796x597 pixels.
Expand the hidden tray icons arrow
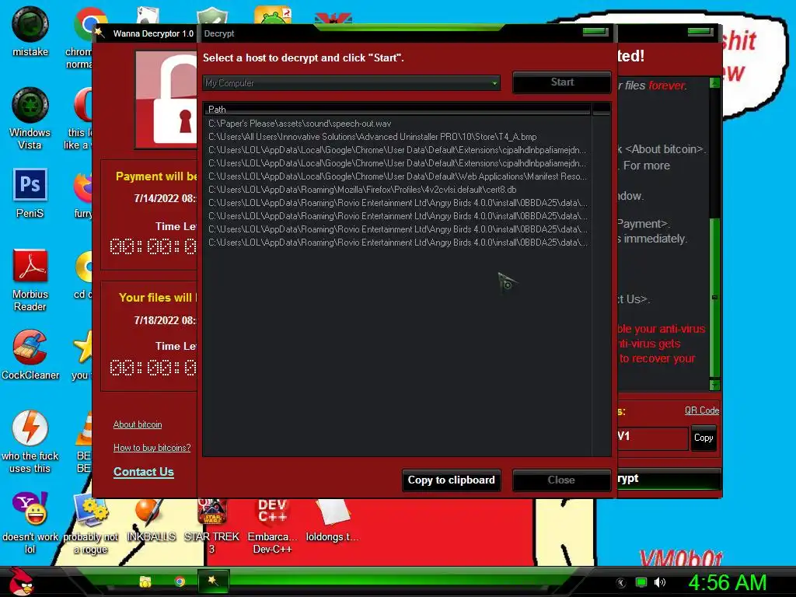point(621,583)
